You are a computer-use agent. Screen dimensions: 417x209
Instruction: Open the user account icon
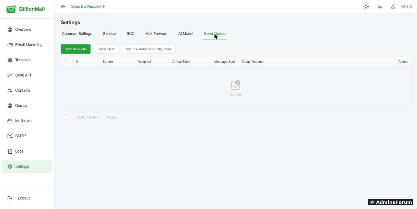(x=393, y=7)
